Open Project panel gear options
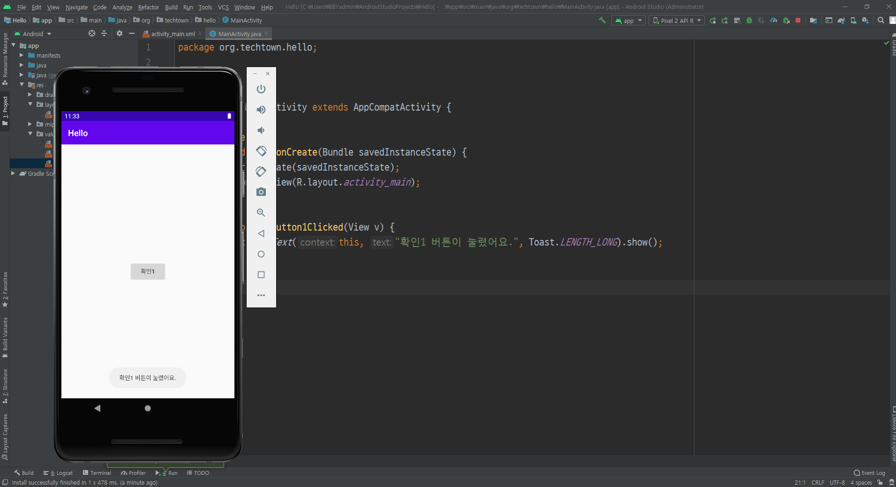This screenshot has width=896, height=487. pos(120,34)
